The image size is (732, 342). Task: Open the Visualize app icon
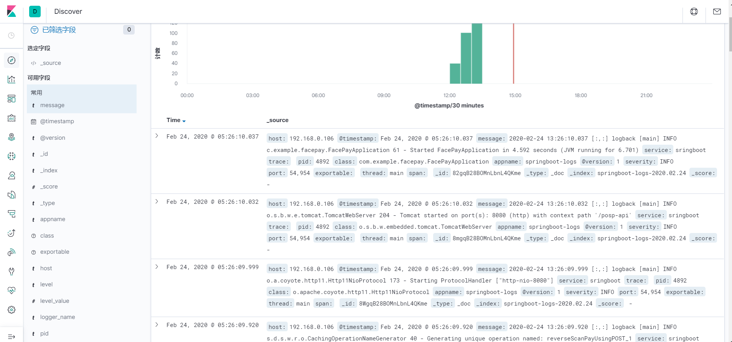pyautogui.click(x=12, y=79)
